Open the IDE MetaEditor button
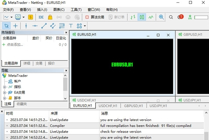Image resolution: width=209 pixels, height=140 pixels. click(41, 17)
